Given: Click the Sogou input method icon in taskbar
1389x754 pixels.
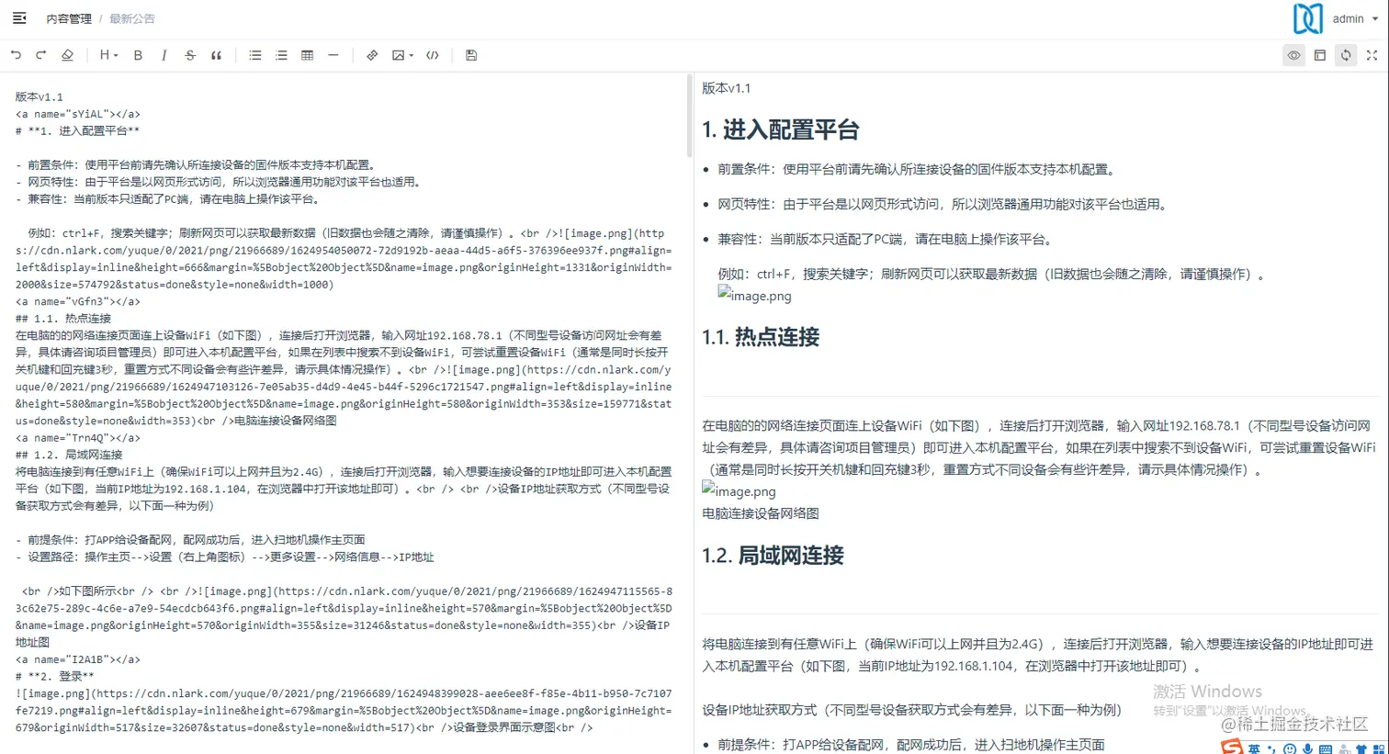Looking at the screenshot, I should point(1231,746).
